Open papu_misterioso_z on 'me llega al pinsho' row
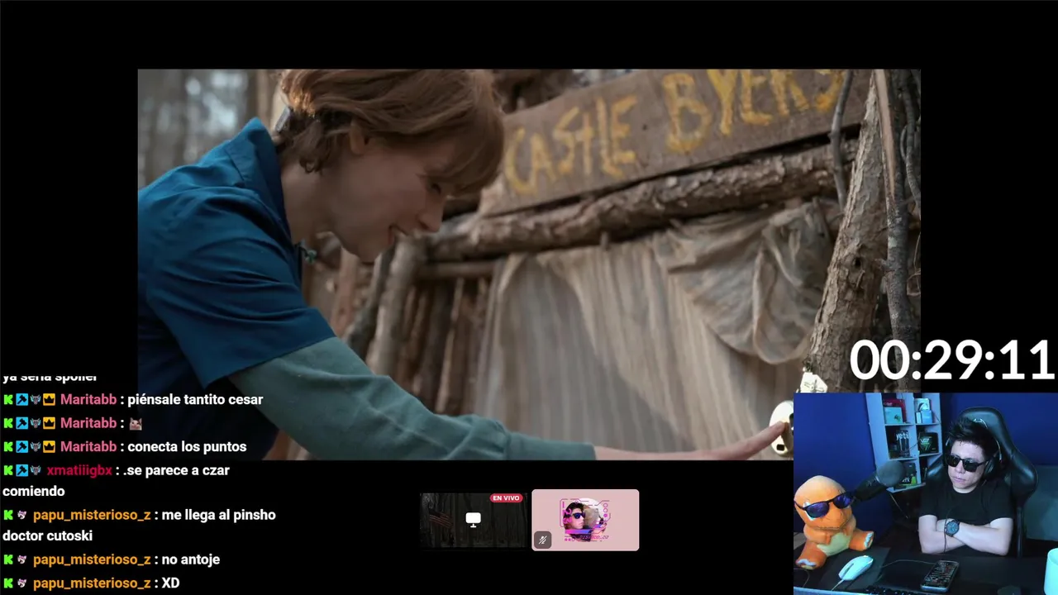Viewport: 1058px width, 595px height. click(92, 515)
